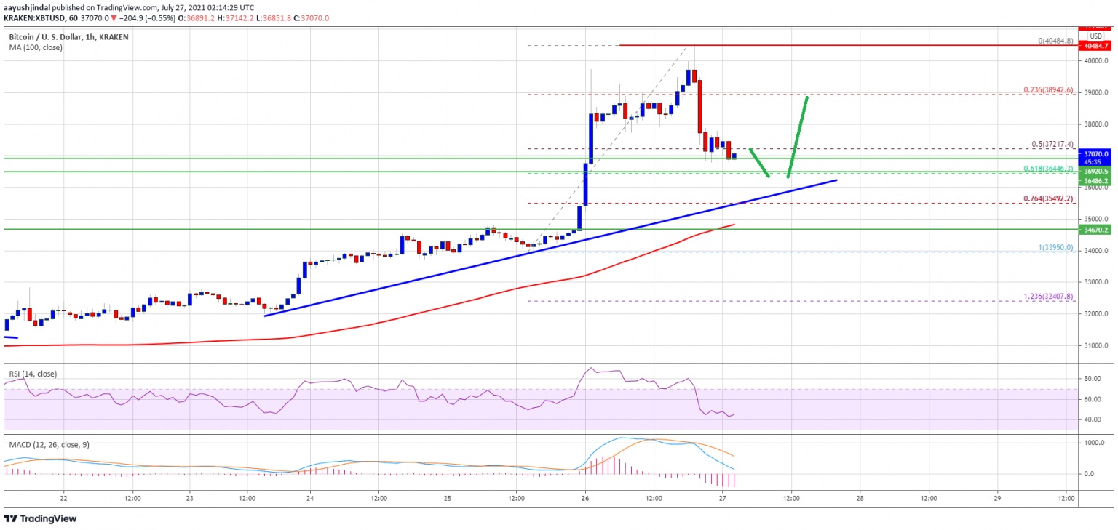Viewport: 1118px width, 530px height.
Task: Click the 38000.0 price axis value
Action: 1097,124
